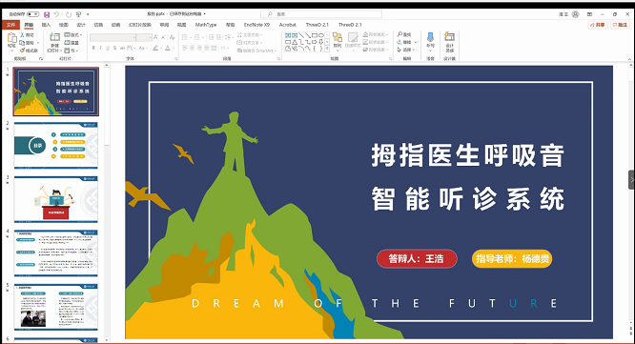Open the font name combo box
This screenshot has height=344, width=635.
(113, 37)
